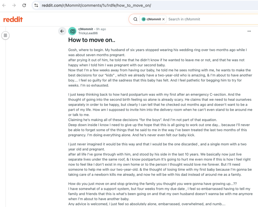Click paragraph starting 'I just never imagined'

(160, 159)
